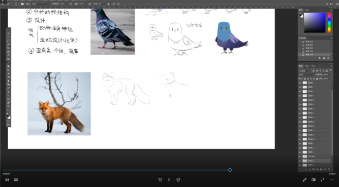Pause the video playback
339x187 pixels.
point(169,180)
